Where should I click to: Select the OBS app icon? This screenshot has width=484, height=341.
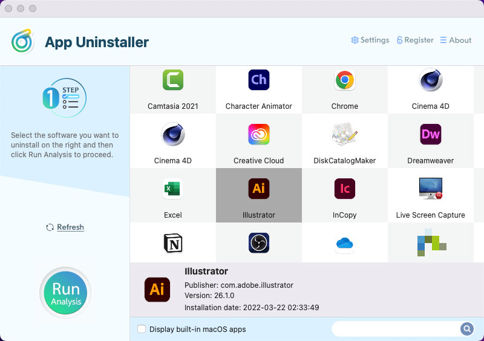tap(259, 243)
